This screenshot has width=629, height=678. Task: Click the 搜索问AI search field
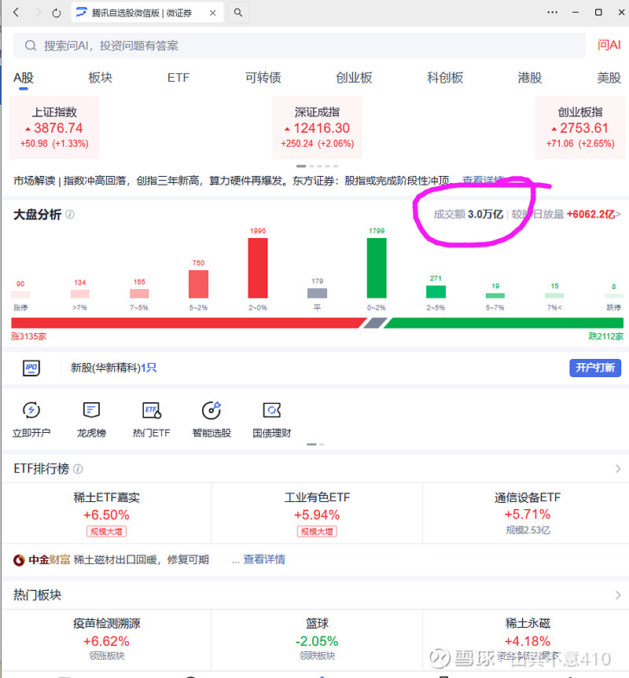click(x=300, y=46)
